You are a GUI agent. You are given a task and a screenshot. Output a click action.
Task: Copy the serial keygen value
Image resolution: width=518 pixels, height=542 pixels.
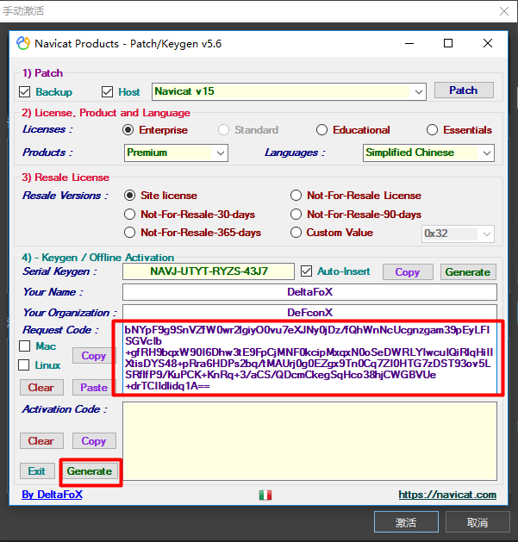click(x=408, y=272)
